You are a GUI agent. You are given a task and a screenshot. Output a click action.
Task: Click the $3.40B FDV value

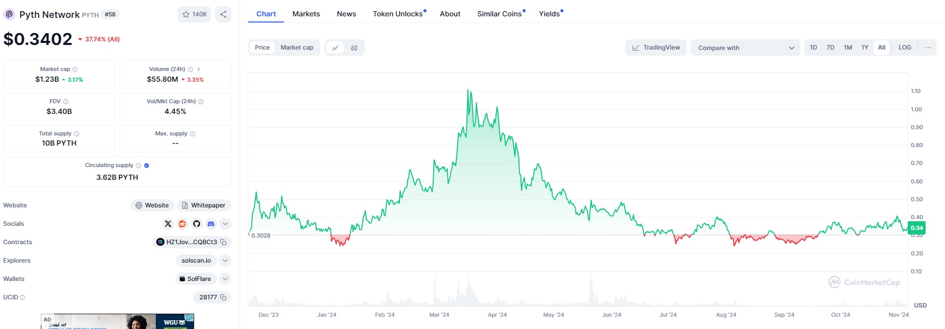tap(59, 111)
